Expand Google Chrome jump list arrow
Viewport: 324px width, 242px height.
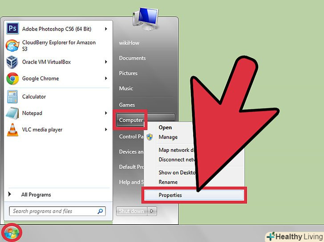[x=106, y=78]
